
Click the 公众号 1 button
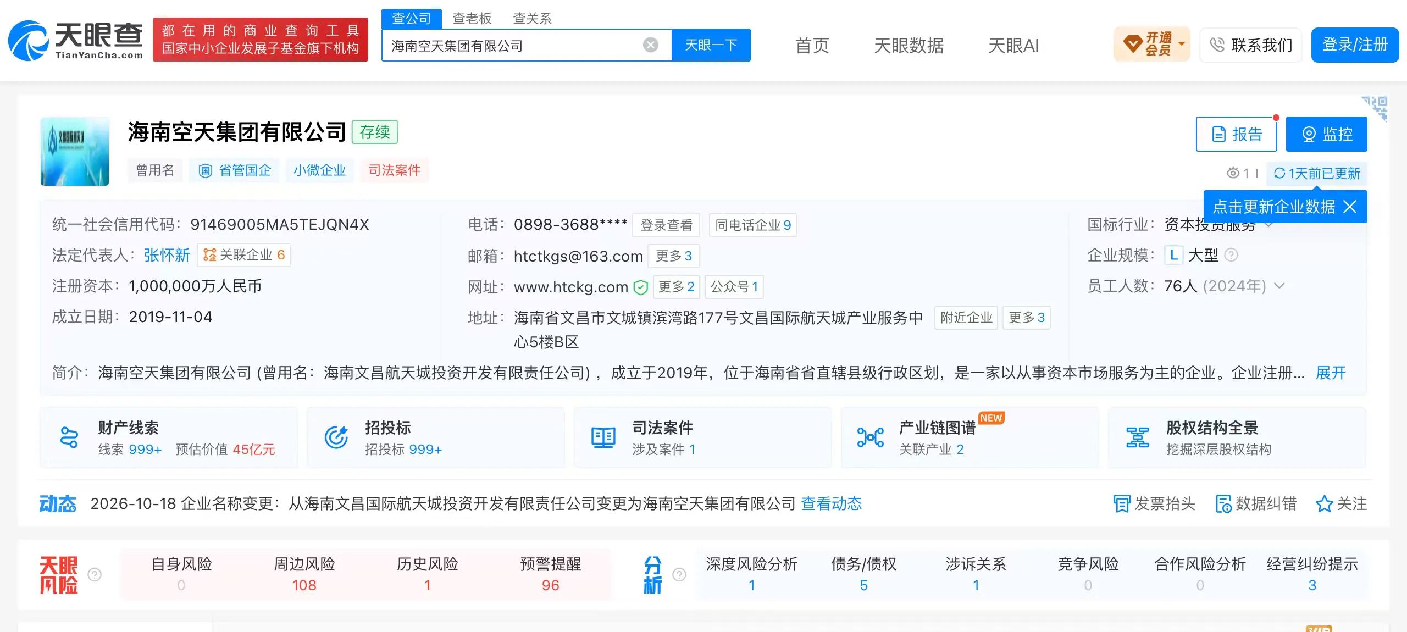(x=734, y=287)
